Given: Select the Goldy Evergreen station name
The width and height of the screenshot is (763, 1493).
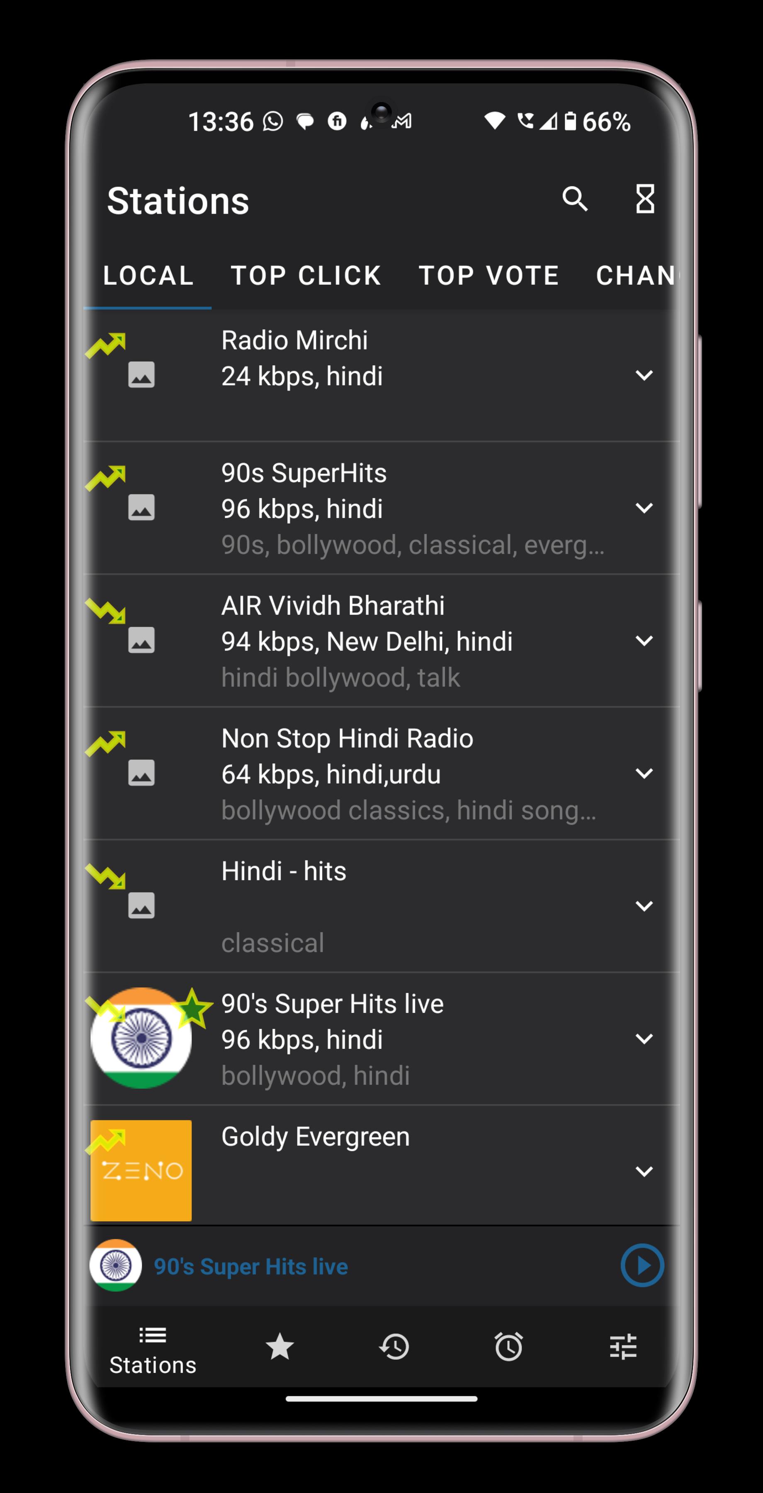Looking at the screenshot, I should click(x=316, y=1137).
